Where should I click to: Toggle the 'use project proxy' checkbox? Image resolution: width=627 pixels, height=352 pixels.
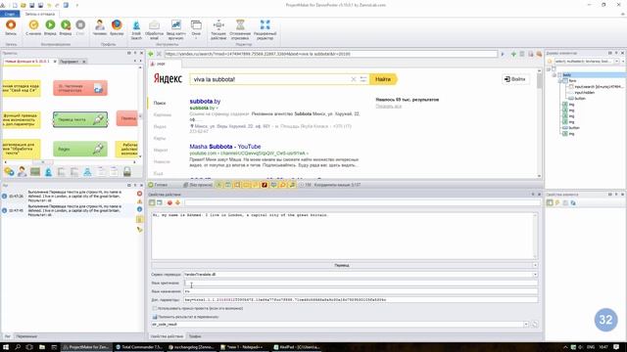coord(155,309)
